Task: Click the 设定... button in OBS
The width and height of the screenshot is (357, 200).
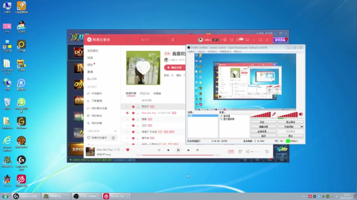Action: pos(263,122)
